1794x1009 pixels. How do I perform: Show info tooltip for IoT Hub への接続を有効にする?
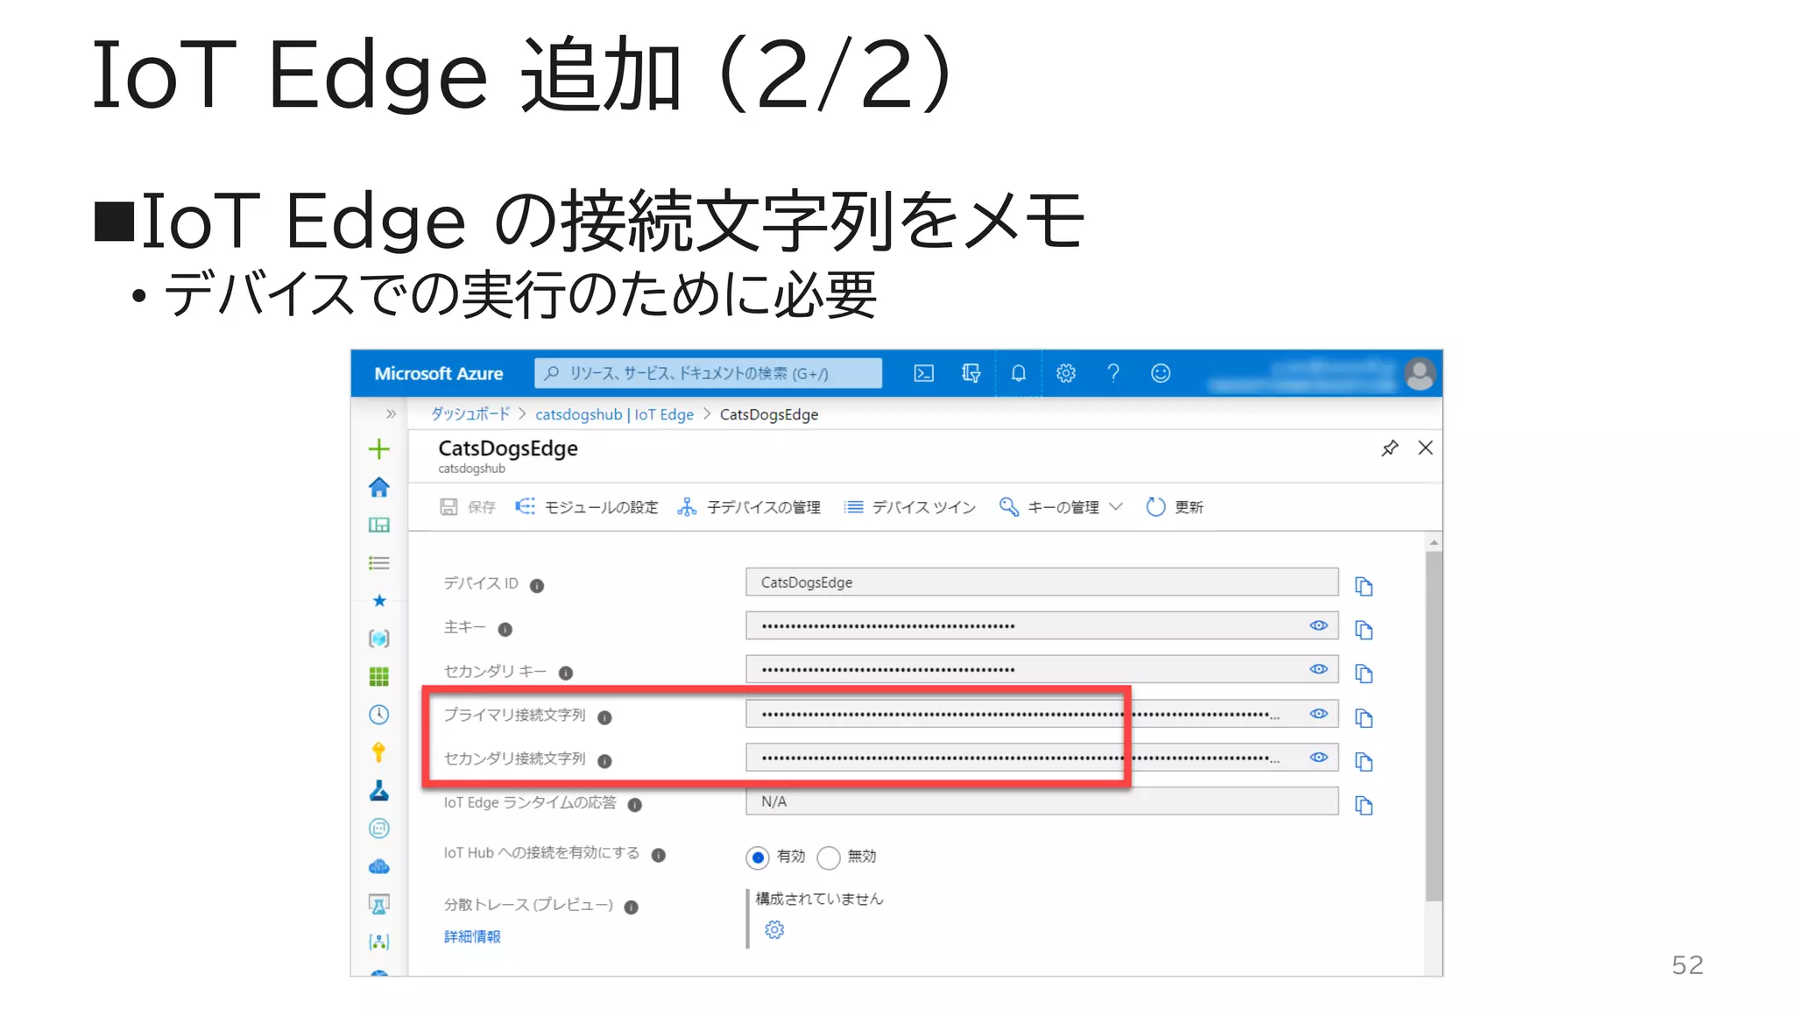(x=659, y=856)
